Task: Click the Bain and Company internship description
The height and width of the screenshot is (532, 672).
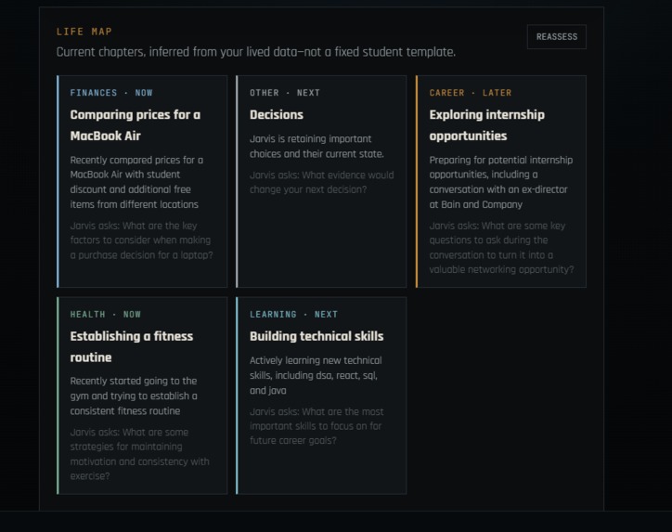Action: 501,182
